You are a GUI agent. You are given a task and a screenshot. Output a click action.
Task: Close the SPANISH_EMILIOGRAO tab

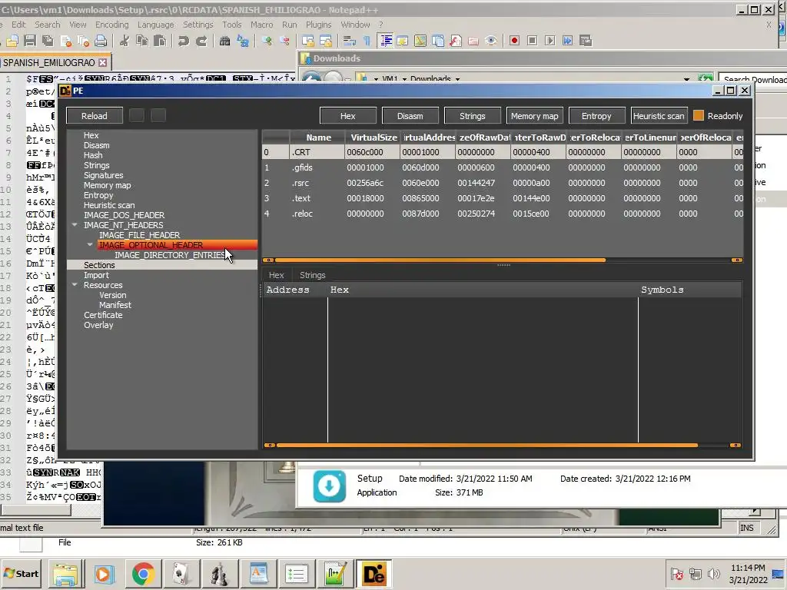[102, 63]
